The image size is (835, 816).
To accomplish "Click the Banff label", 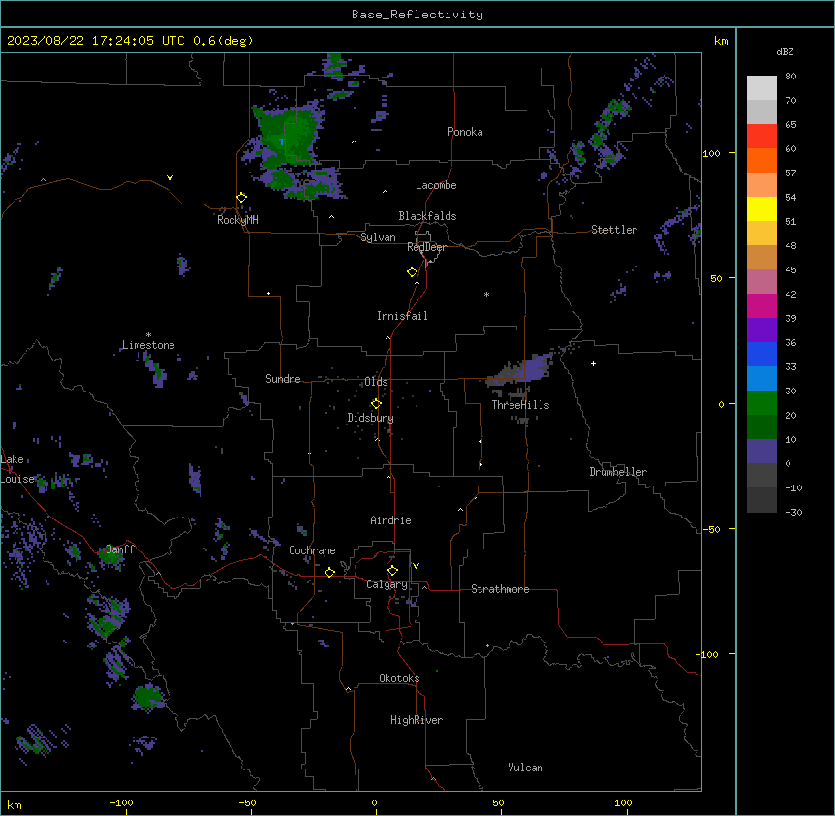I will pyautogui.click(x=120, y=549).
